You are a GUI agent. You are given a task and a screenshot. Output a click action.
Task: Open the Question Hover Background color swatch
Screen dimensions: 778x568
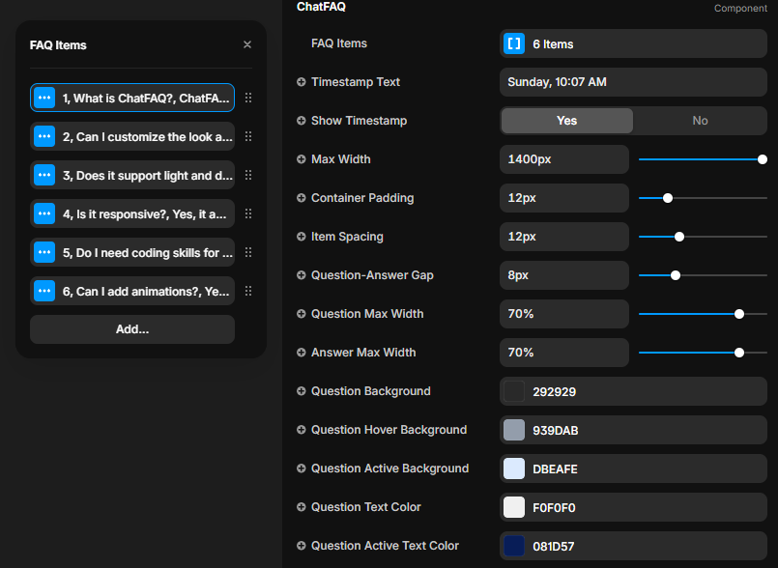[x=514, y=430]
